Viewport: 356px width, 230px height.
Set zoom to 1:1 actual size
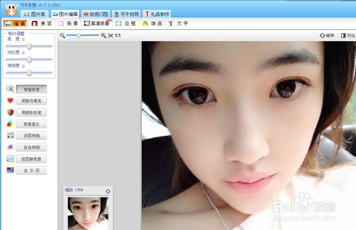pos(118,35)
